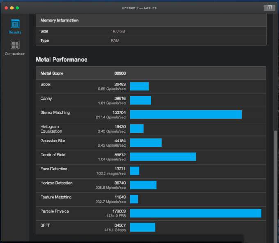Screen dimensions: 279x243
Task: Click the SFFT score 34567
Action: pos(120,225)
